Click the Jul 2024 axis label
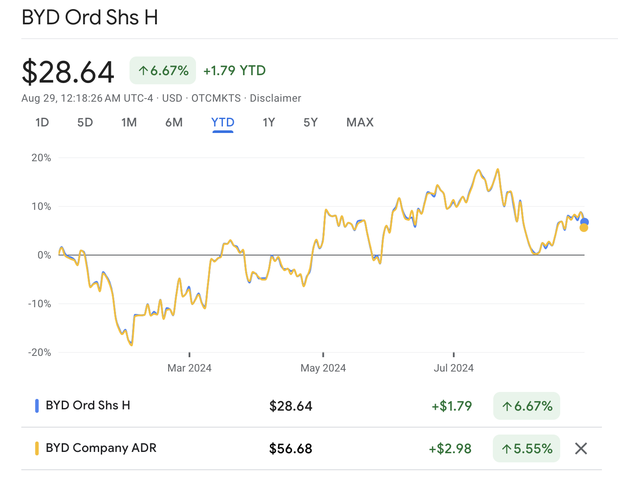The height and width of the screenshot is (478, 618). 454,368
